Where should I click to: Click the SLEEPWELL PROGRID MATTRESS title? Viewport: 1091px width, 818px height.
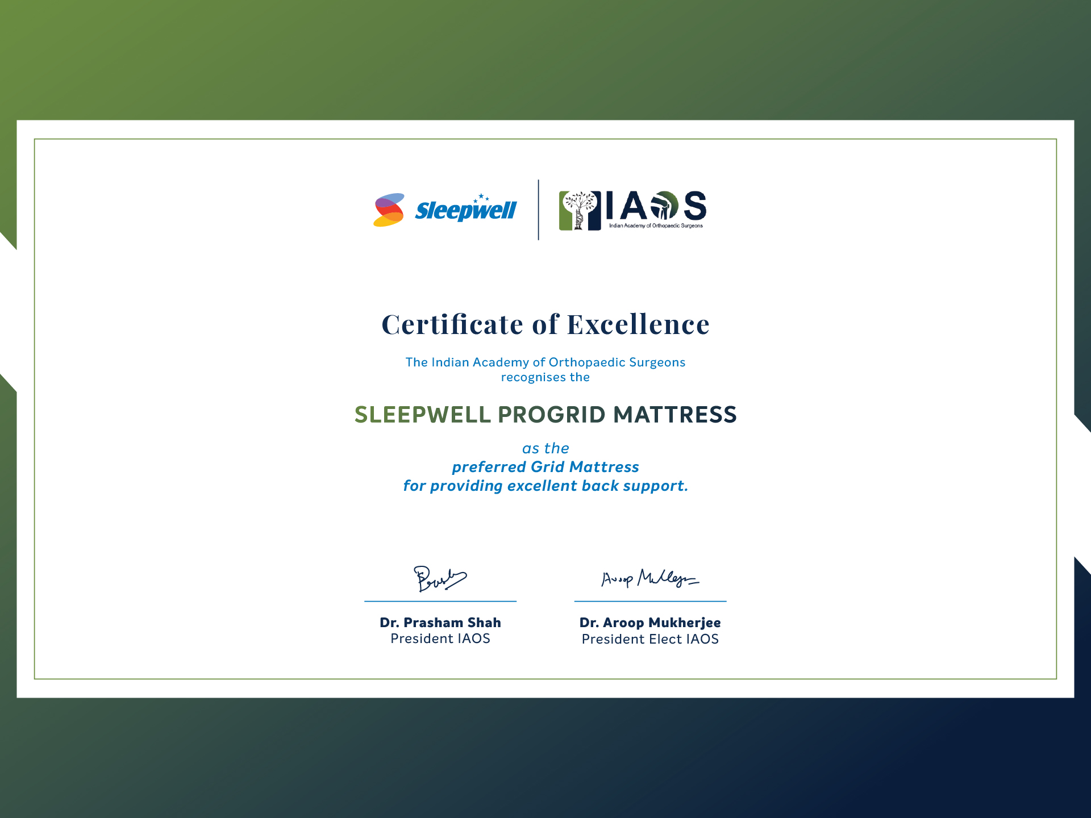(x=545, y=415)
